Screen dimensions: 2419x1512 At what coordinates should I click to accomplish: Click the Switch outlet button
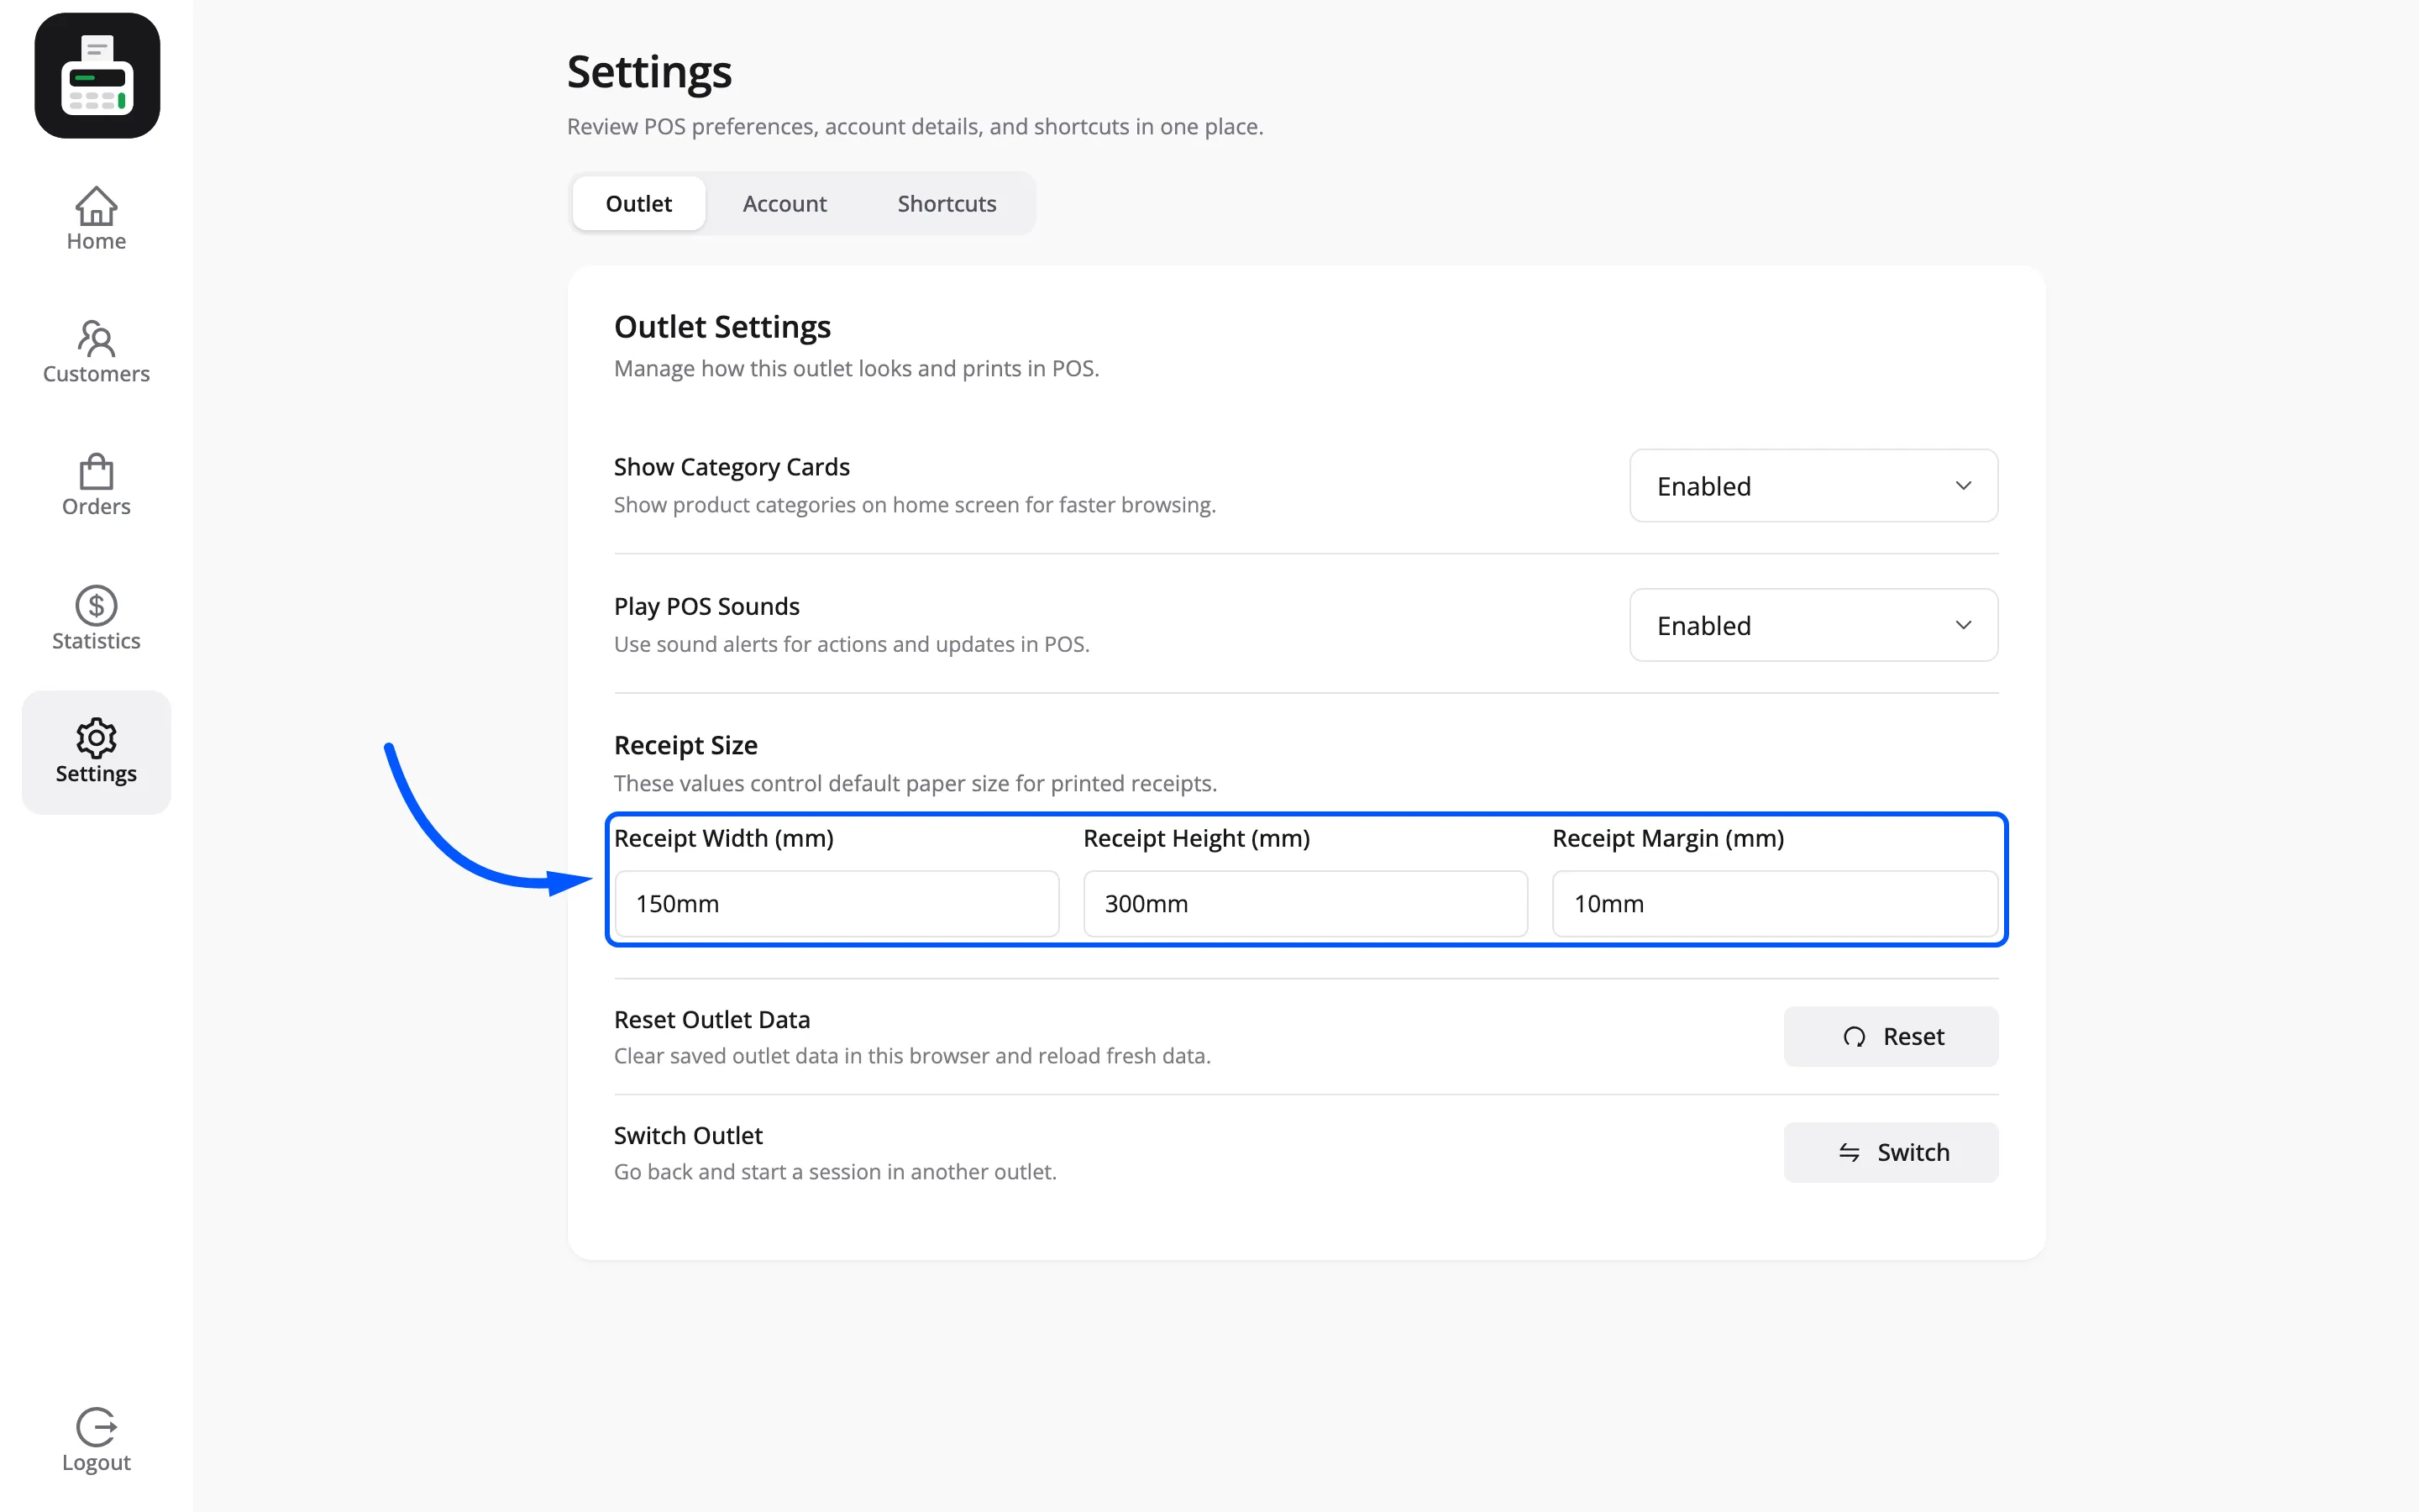(x=1890, y=1152)
